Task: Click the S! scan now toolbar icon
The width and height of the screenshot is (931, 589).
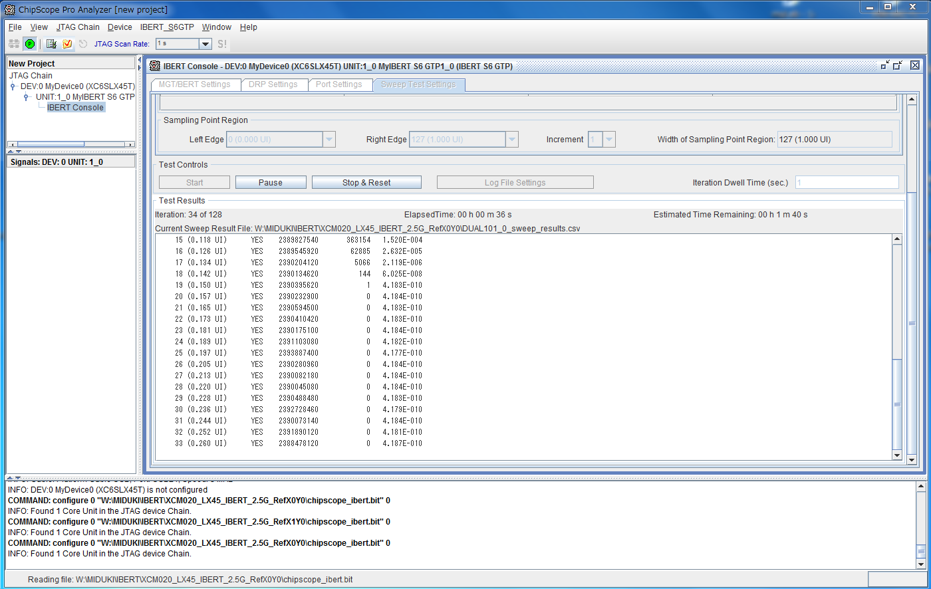Action: point(222,44)
